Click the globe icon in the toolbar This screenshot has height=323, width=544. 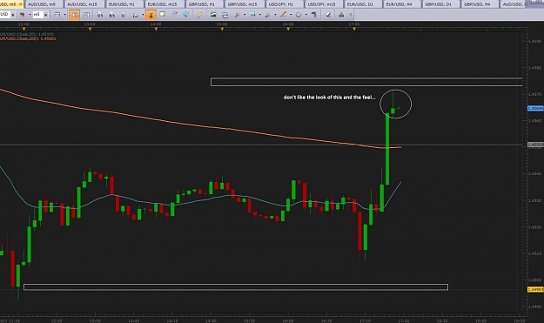(x=186, y=15)
